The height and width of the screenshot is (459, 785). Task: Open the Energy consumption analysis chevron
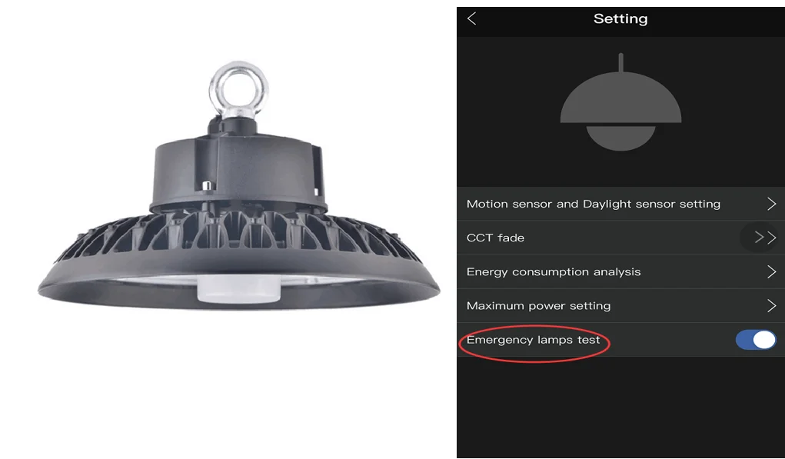(x=771, y=272)
